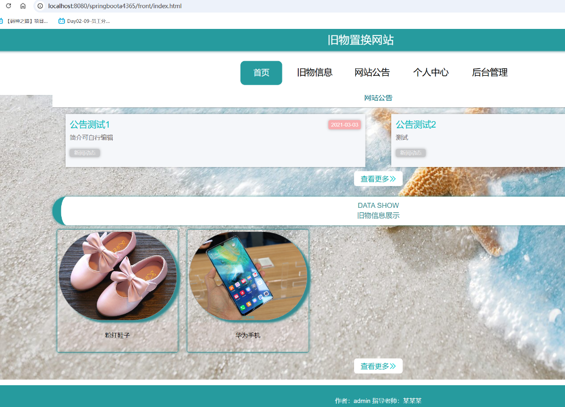Viewport: 565px width, 407px height.
Task: Click 查看更多 below the item showcase
Action: tap(378, 366)
